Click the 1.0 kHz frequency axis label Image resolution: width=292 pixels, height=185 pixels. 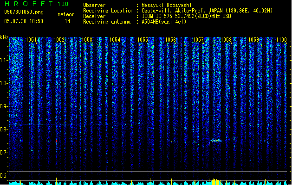point(4,83)
